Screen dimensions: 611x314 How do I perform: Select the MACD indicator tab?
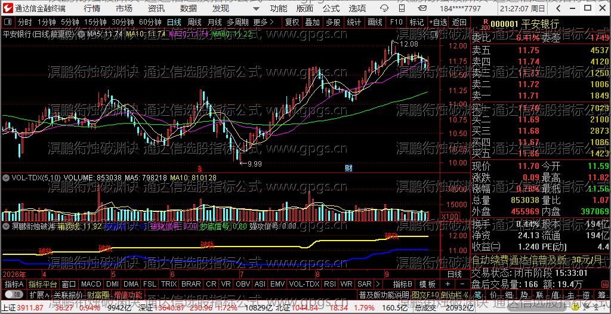pyautogui.click(x=91, y=284)
